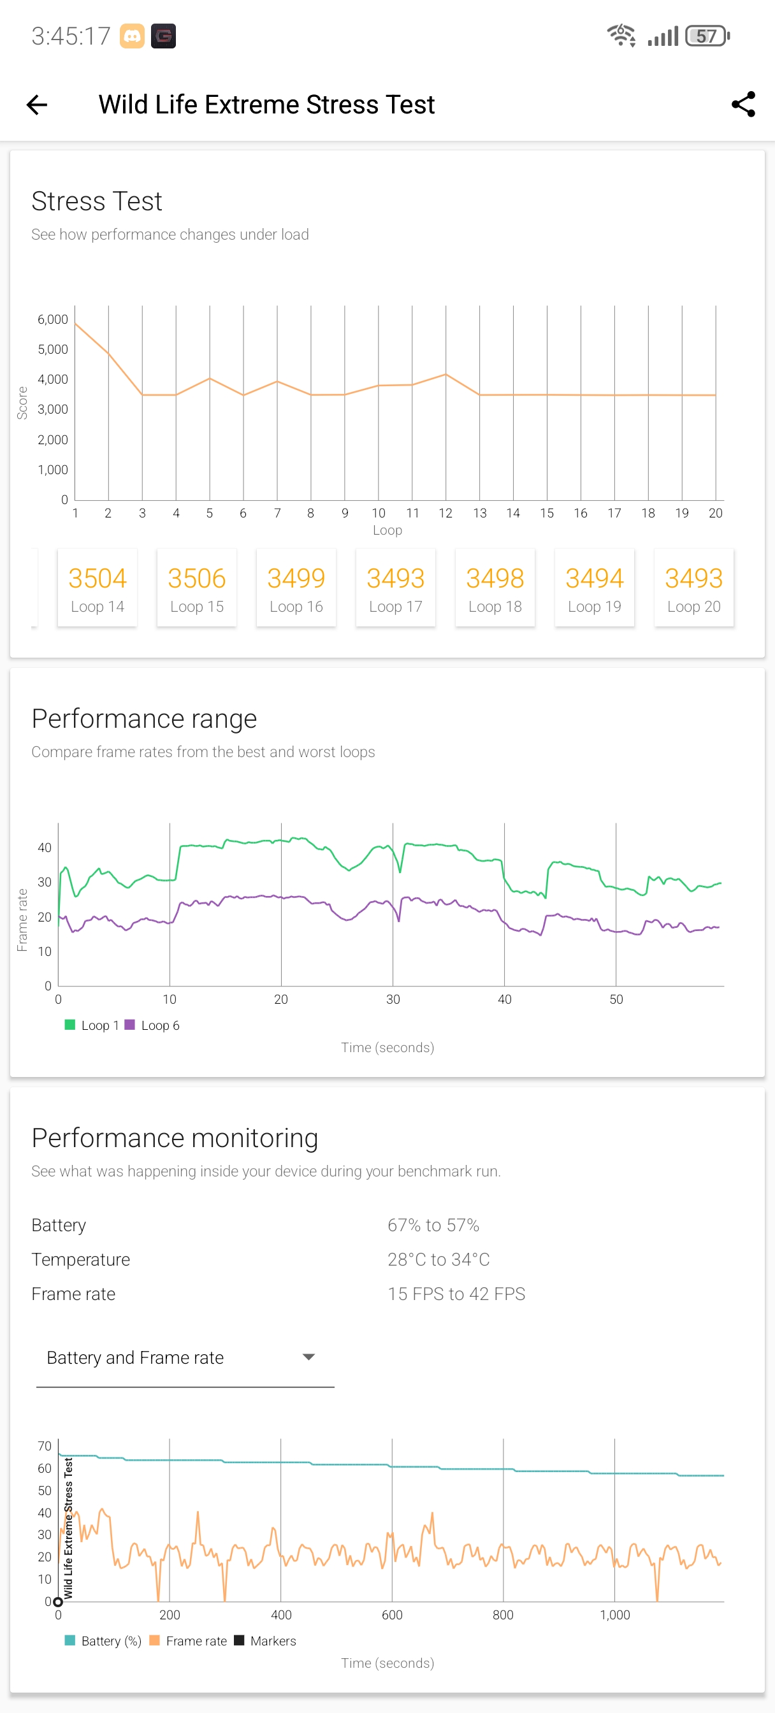775x1713 pixels.
Task: Toggle Loop 6 purple legend series
Action: click(x=152, y=1025)
